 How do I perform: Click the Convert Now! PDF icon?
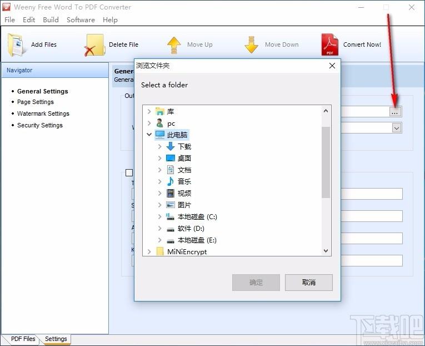329,45
